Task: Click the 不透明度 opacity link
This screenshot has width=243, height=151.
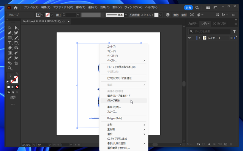Action: pos(134,15)
